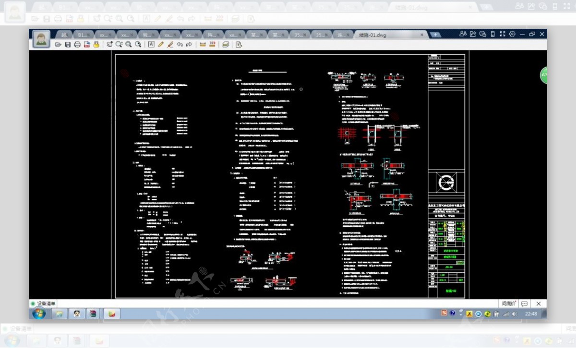Click the Open file folder icon
Viewport: 576px width, 348px height.
[x=58, y=45]
